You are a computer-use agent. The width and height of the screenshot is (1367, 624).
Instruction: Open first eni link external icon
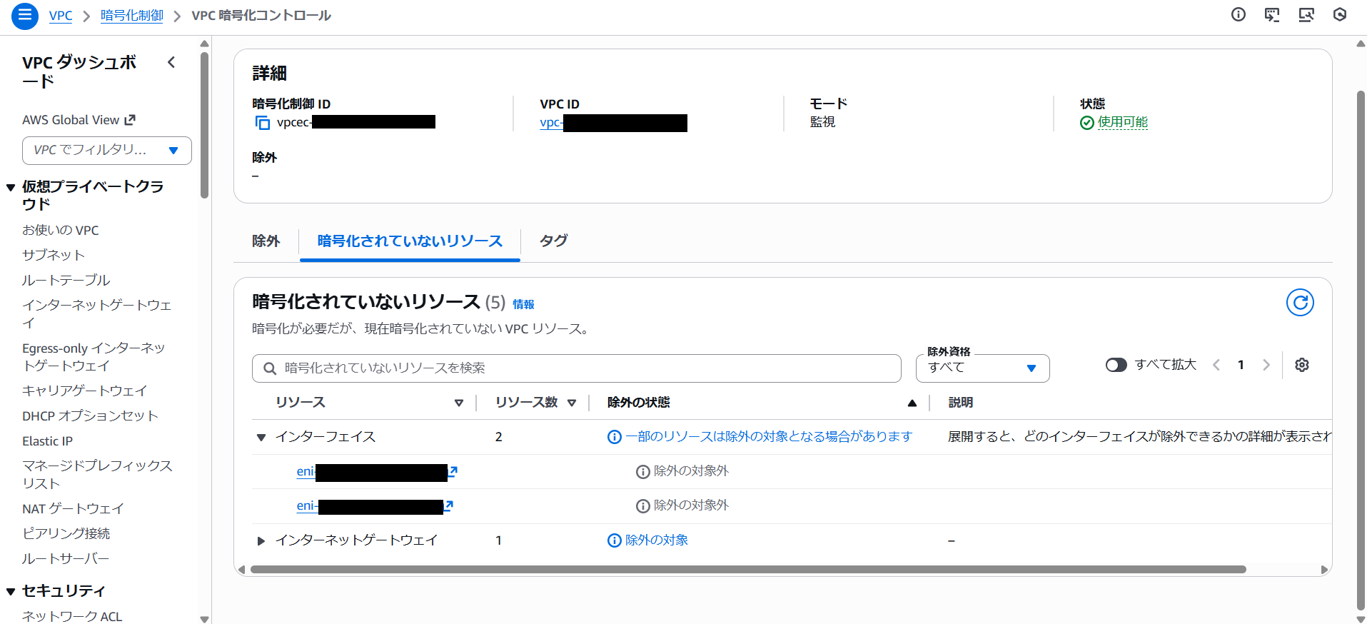[453, 471]
